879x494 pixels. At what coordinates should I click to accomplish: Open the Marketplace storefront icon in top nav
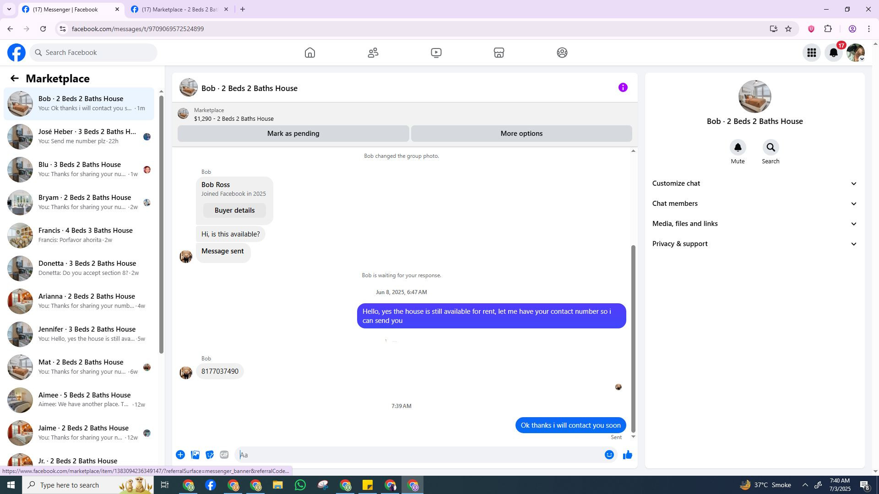pos(499,53)
